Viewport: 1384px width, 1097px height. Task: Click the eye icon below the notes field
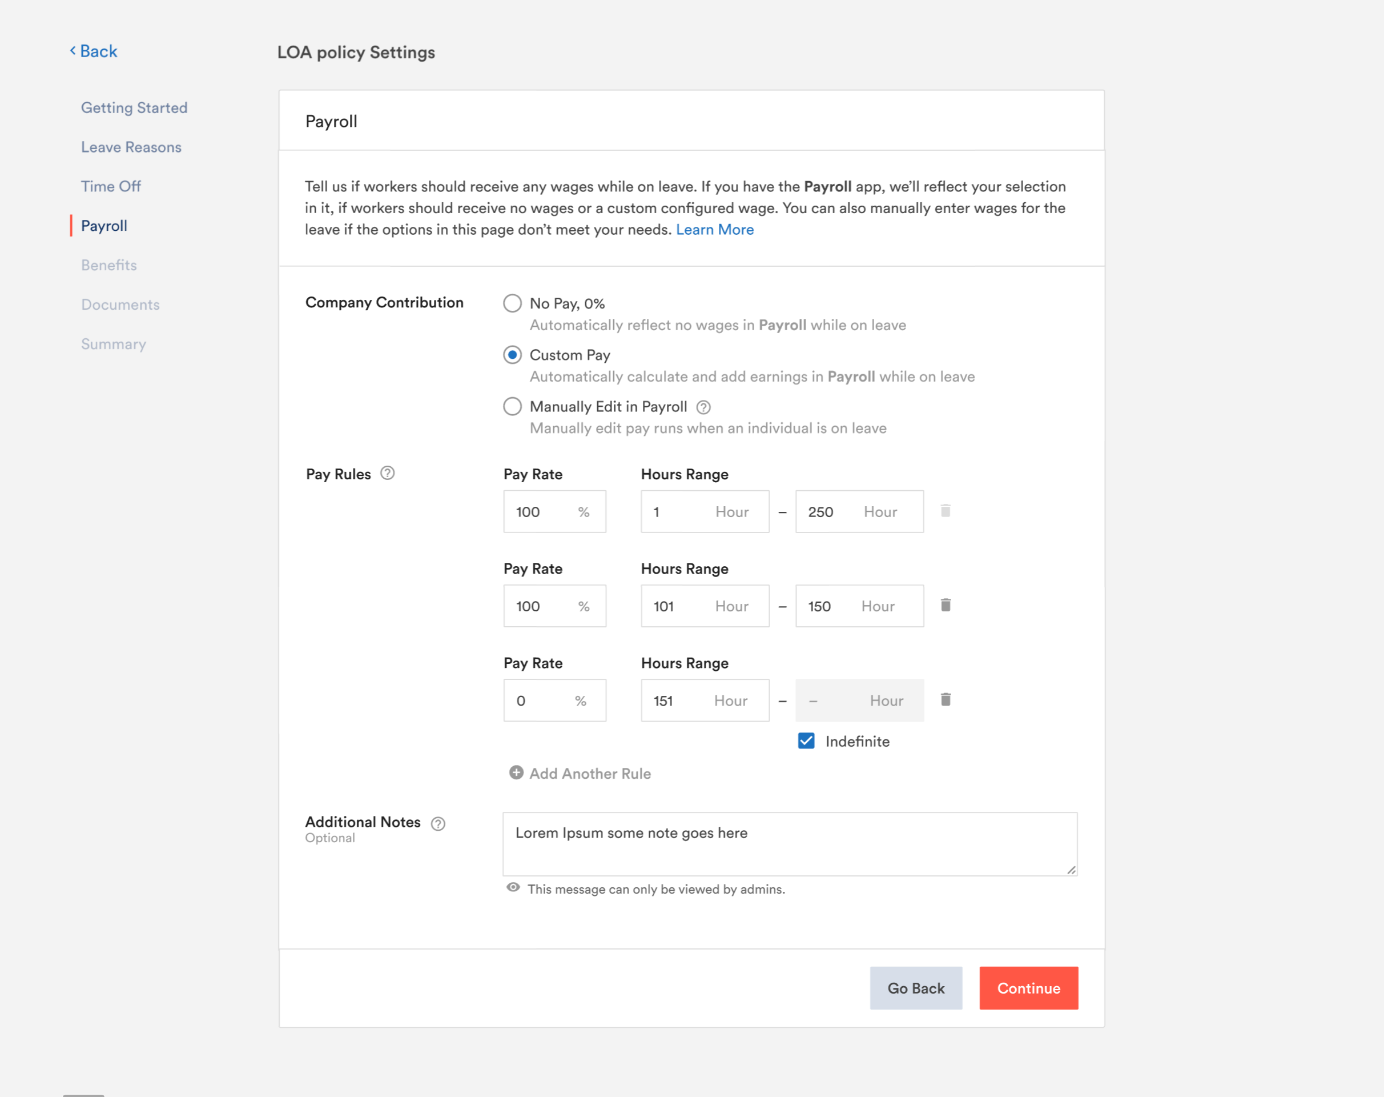click(513, 888)
